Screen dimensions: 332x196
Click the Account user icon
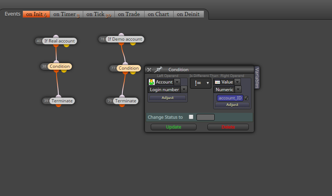pos(151,82)
